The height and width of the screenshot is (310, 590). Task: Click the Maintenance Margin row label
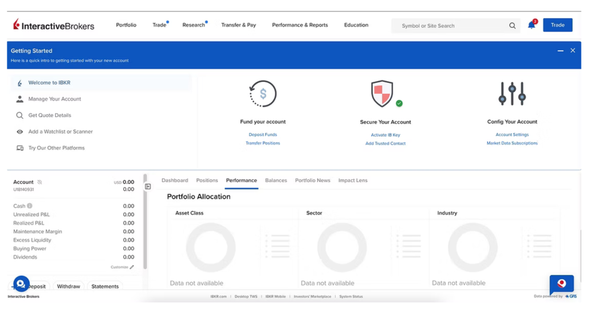pos(38,232)
